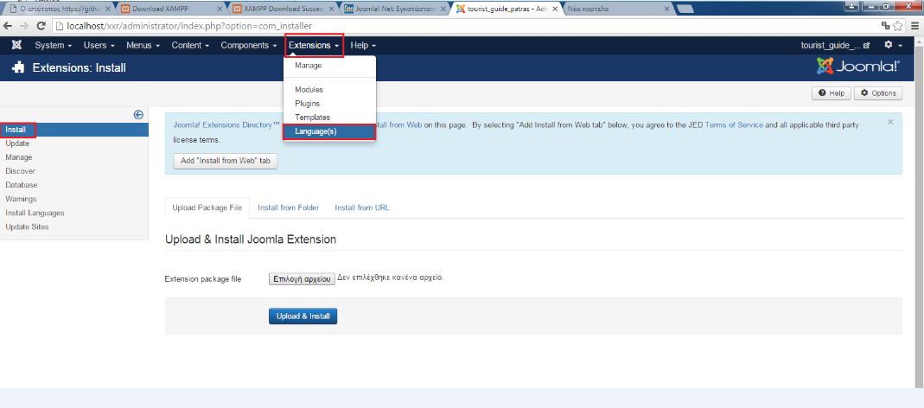Toggle the Extensions dropdown menu
This screenshot has height=408, width=924.
(314, 46)
